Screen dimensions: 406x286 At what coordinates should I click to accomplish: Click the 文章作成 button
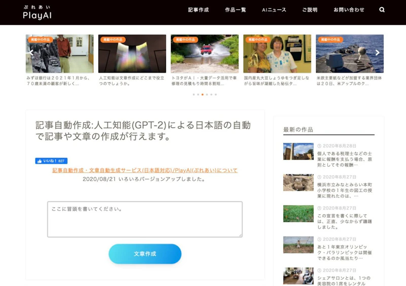[145, 254]
